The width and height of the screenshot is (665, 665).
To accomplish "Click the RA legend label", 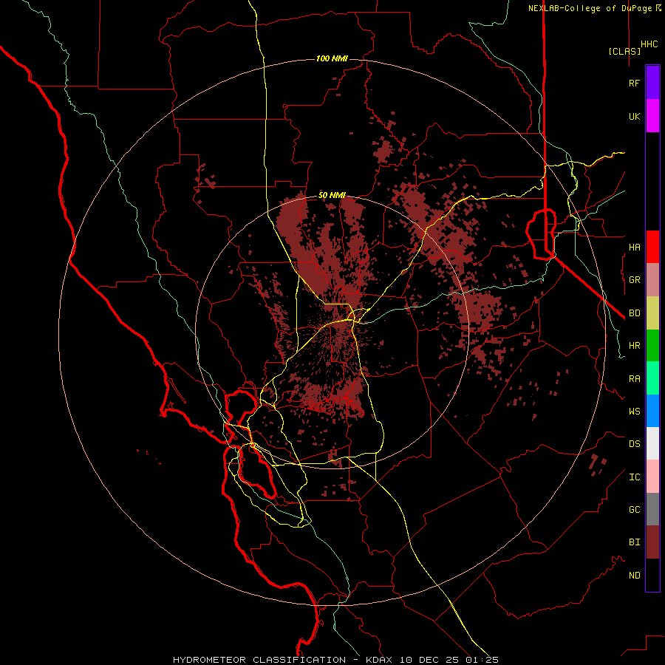I will [634, 379].
